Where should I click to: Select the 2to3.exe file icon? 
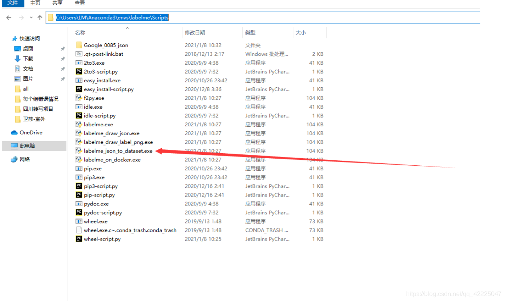[x=79, y=63]
